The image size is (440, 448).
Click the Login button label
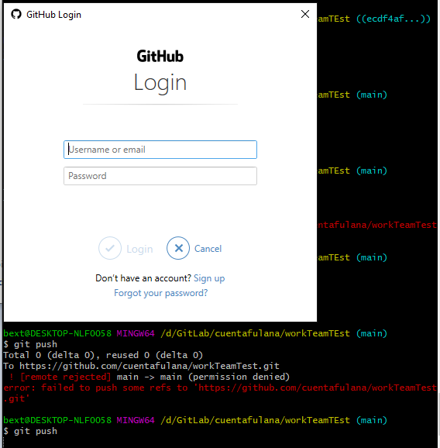pos(139,249)
